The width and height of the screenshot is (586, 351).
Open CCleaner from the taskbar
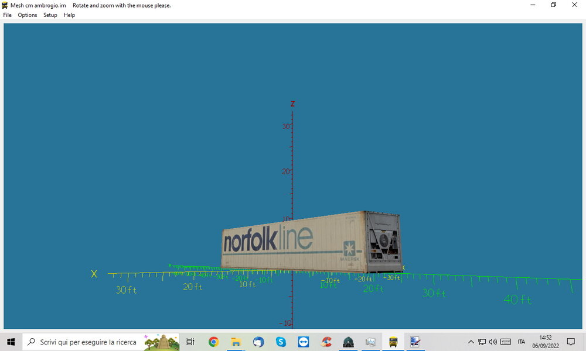tap(326, 342)
